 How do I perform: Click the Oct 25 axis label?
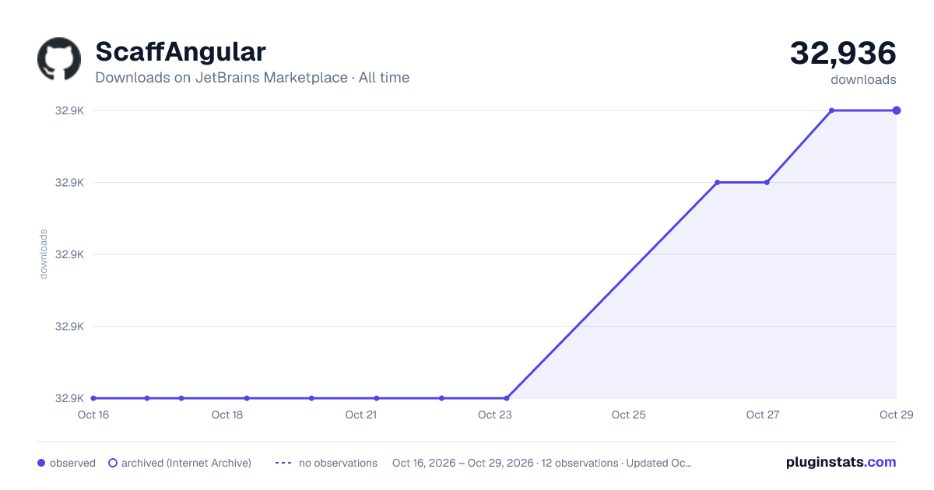(x=629, y=415)
